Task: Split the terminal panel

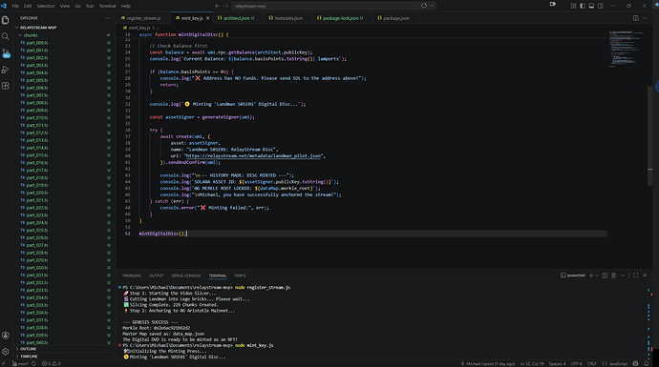Action: (605, 275)
